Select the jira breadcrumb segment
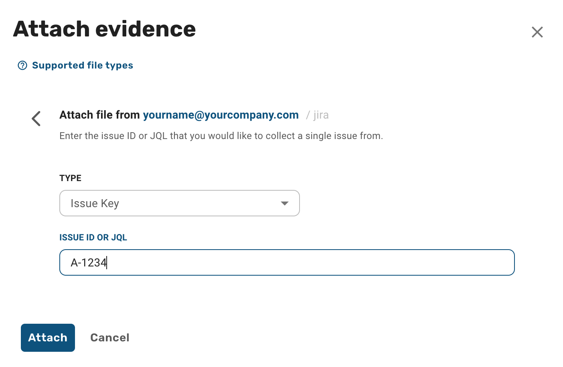 (321, 115)
